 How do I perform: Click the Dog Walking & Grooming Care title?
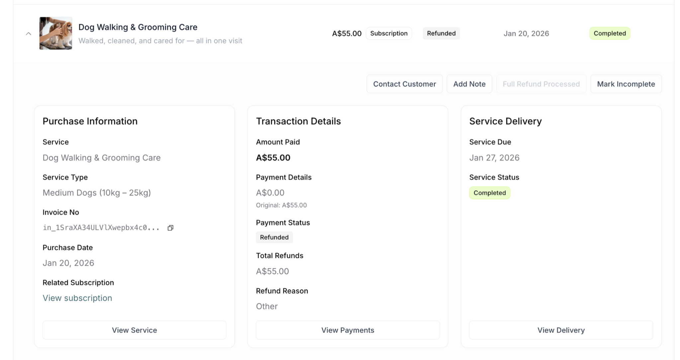138,27
